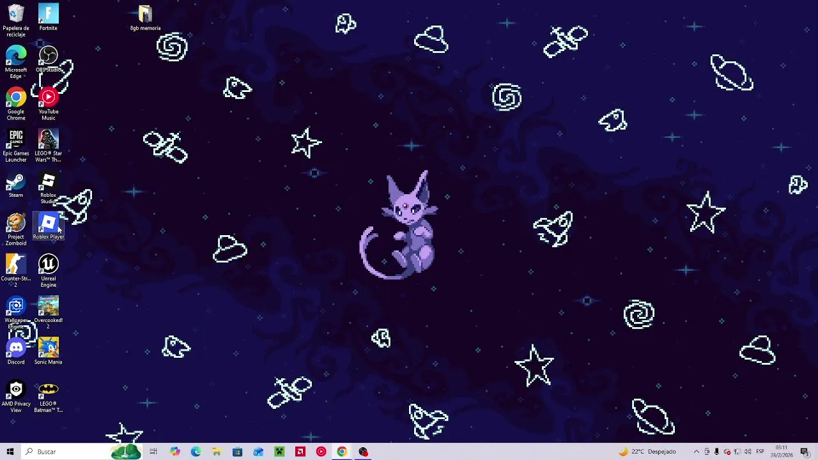Select the Overcooked! 2 desktop shortcut
The image size is (818, 460).
pos(49,313)
